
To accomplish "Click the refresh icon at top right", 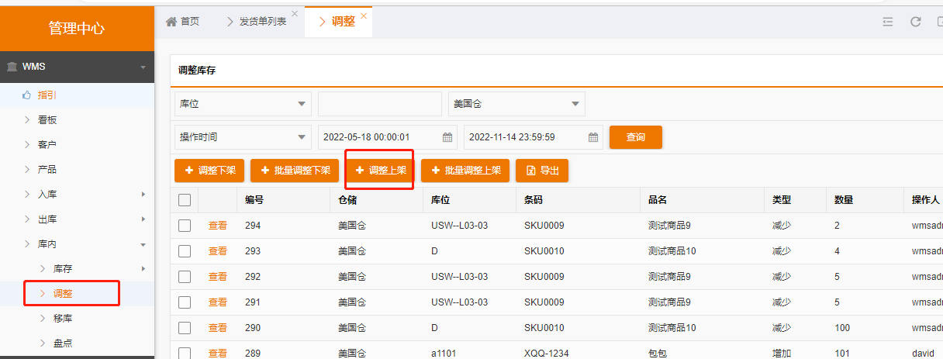I will [916, 22].
